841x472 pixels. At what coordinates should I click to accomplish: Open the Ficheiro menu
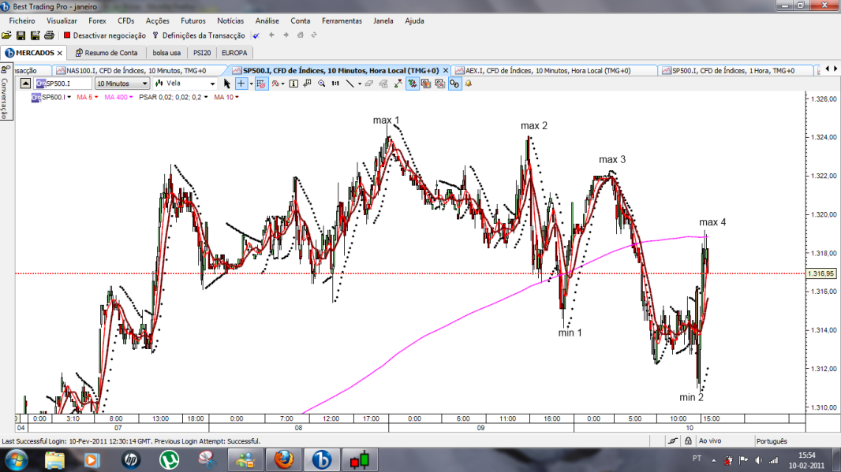click(x=22, y=21)
